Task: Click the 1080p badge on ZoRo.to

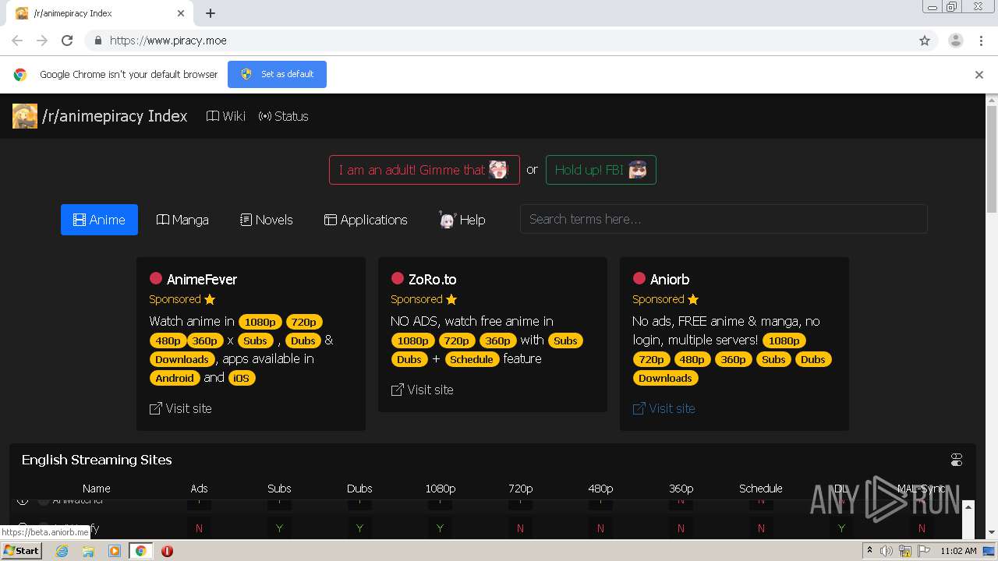Action: (x=413, y=340)
